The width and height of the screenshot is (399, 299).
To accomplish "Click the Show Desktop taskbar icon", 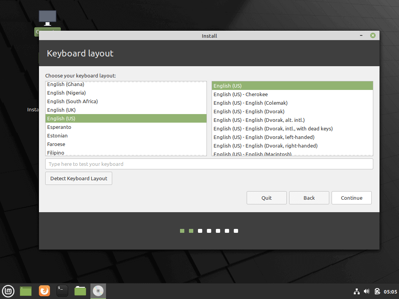I will 26,291.
